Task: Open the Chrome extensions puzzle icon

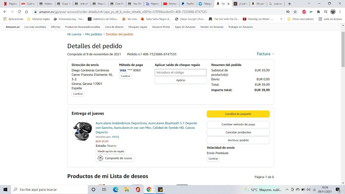Action: click(x=318, y=12)
